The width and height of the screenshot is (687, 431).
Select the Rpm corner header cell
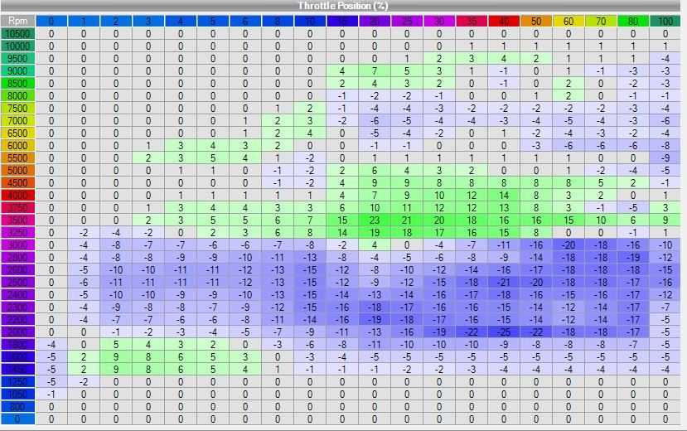coord(17,20)
